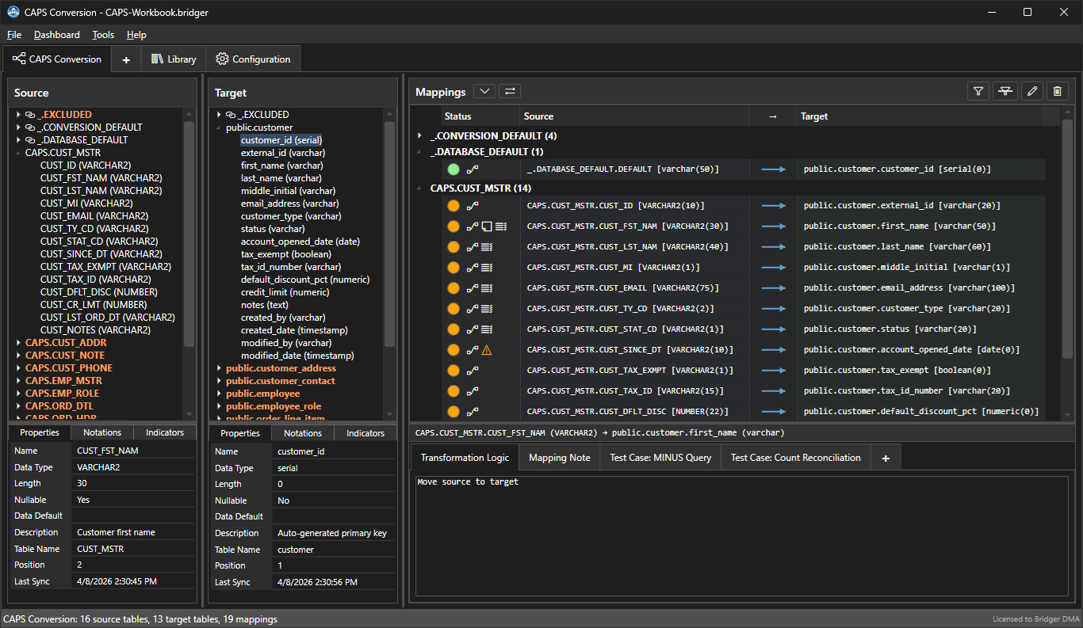Click the Configuration tab gear icon
Viewport: 1083px width, 628px height.
tap(222, 59)
